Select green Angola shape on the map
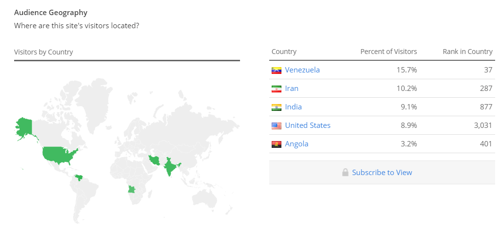Image resolution: width=500 pixels, height=231 pixels. coord(132,189)
